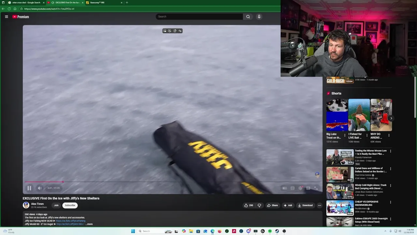The height and width of the screenshot is (235, 417).
Task: Switch to theater mode view
Action: point(308,188)
